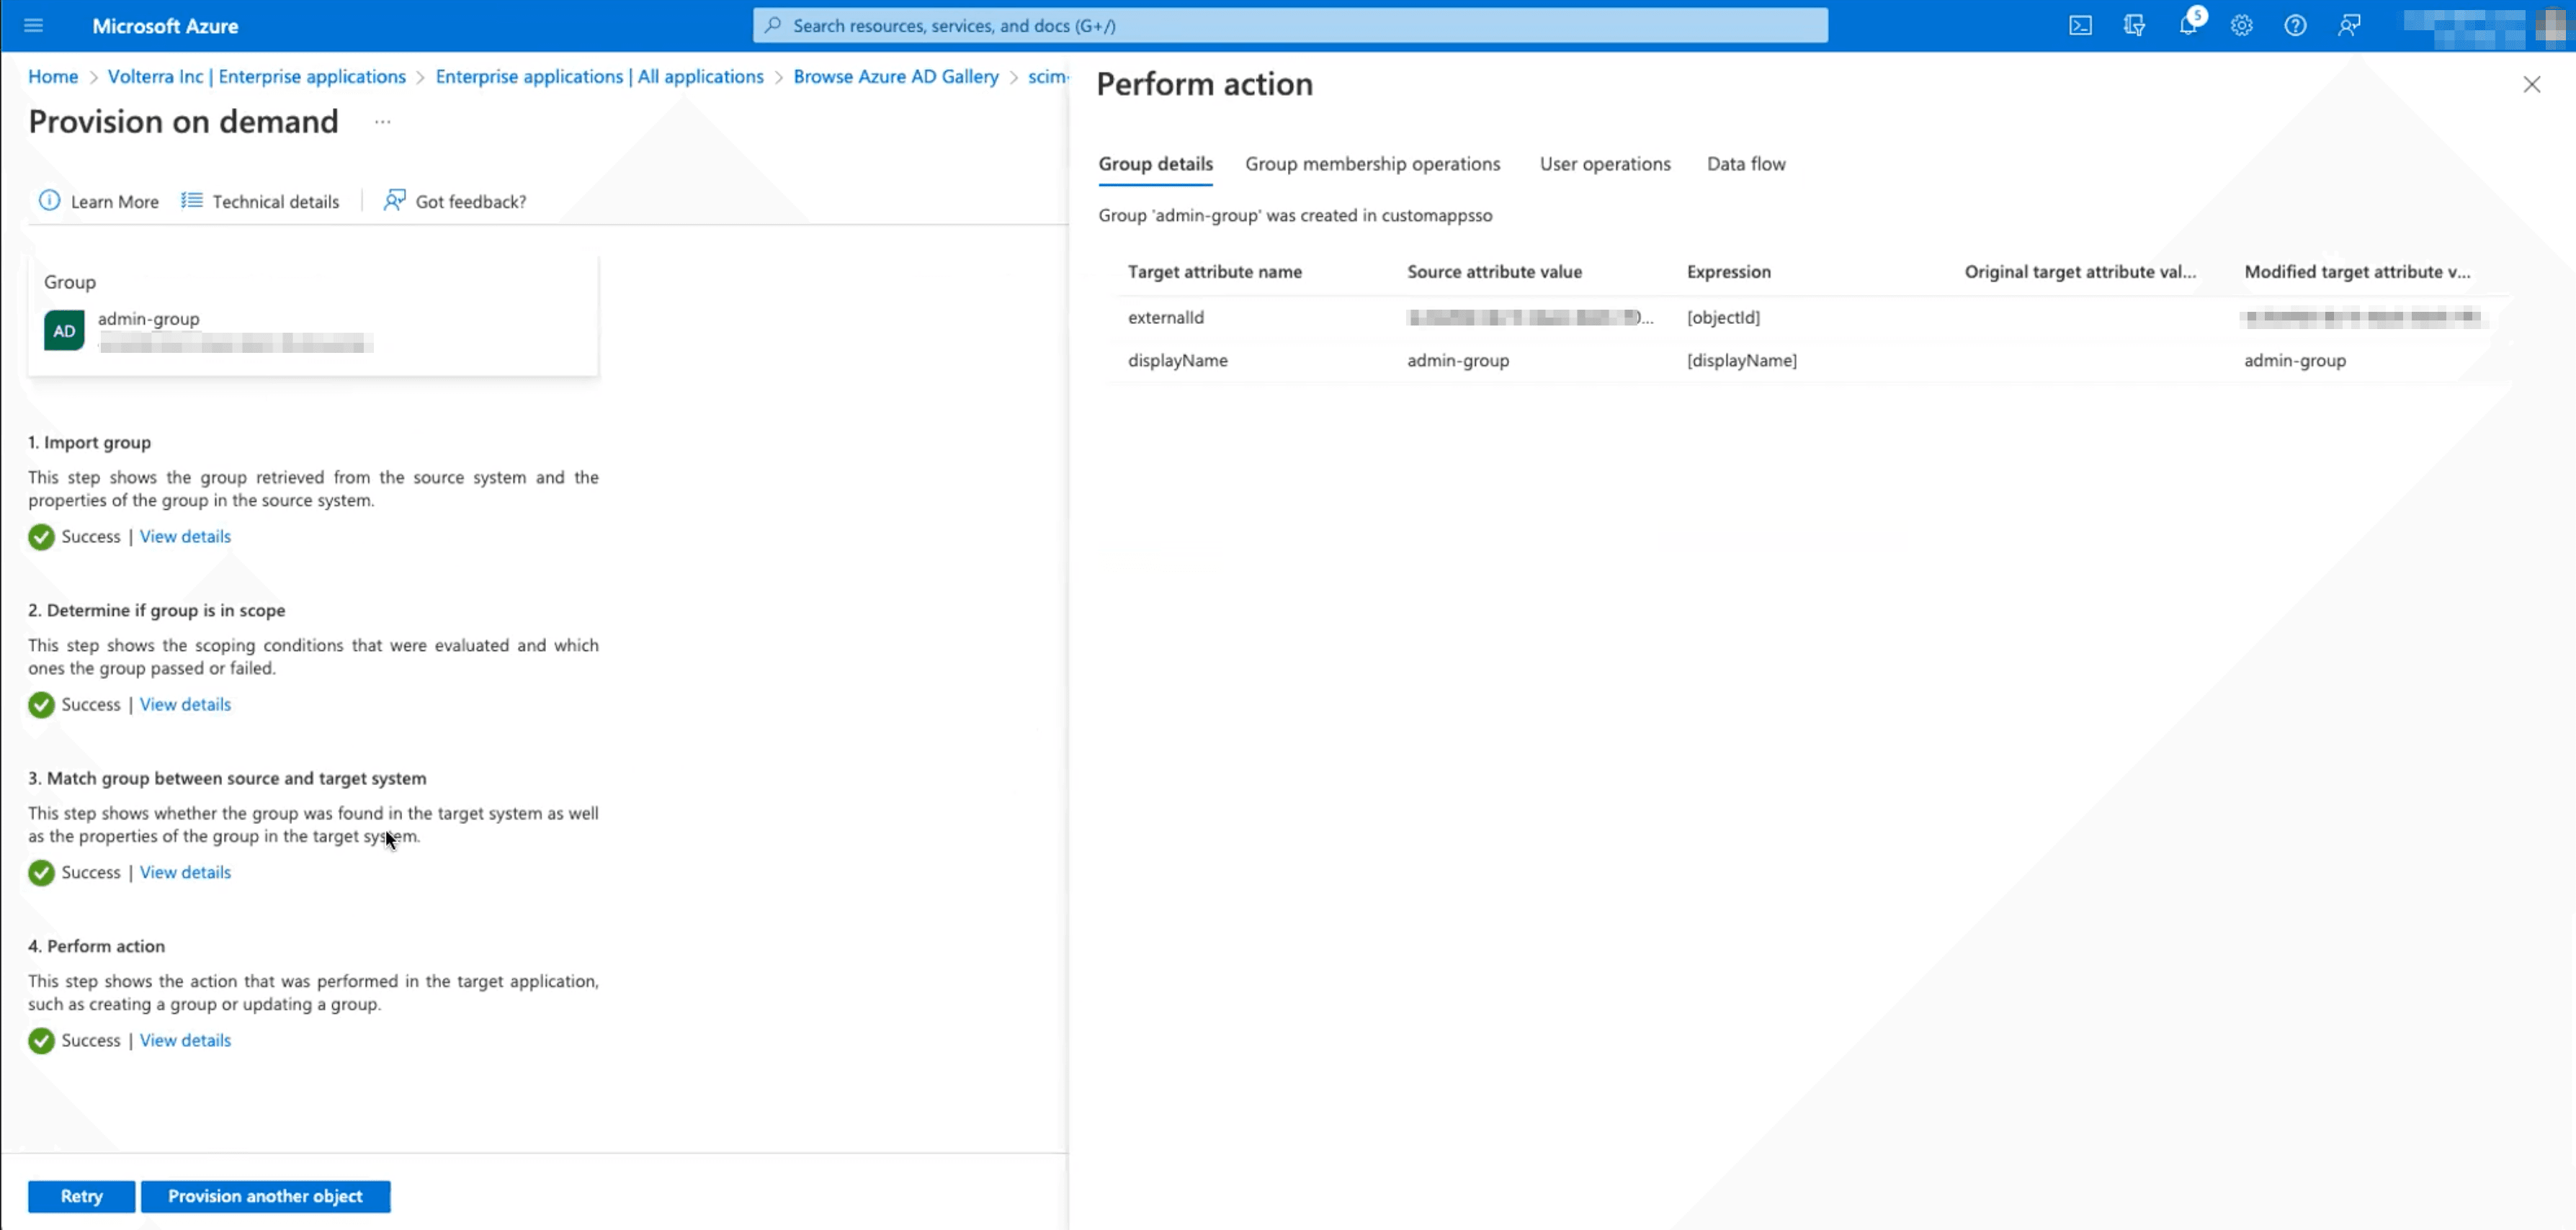Image resolution: width=2576 pixels, height=1230 pixels.
Task: Switch to Group membership operations tab
Action: (1372, 164)
